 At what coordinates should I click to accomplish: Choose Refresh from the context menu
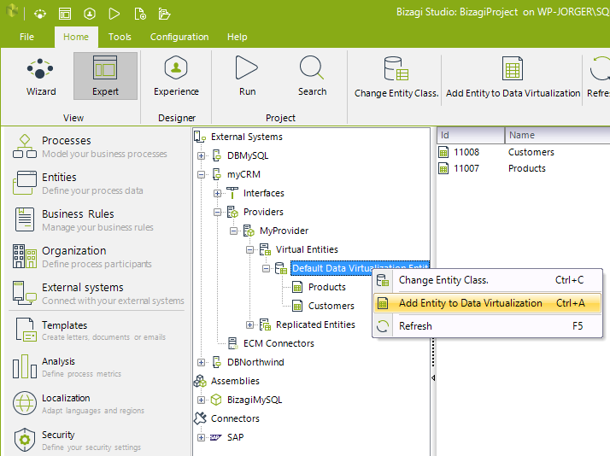click(x=488, y=326)
